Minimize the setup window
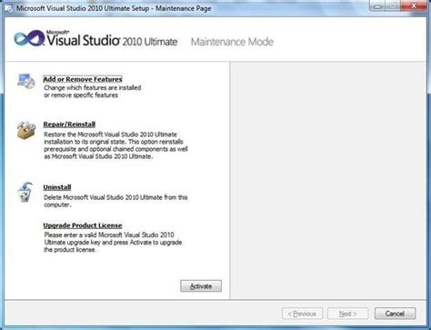Image resolution: width=431 pixels, height=330 pixels. point(377,6)
